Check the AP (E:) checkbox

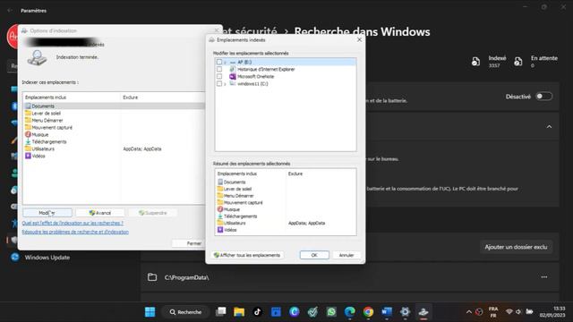pos(219,62)
